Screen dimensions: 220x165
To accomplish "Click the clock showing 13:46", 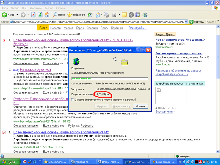I will tap(214, 162).
